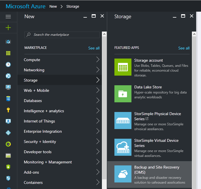Expand Developer tools chevron
This screenshot has height=189, width=201.
click(98, 152)
